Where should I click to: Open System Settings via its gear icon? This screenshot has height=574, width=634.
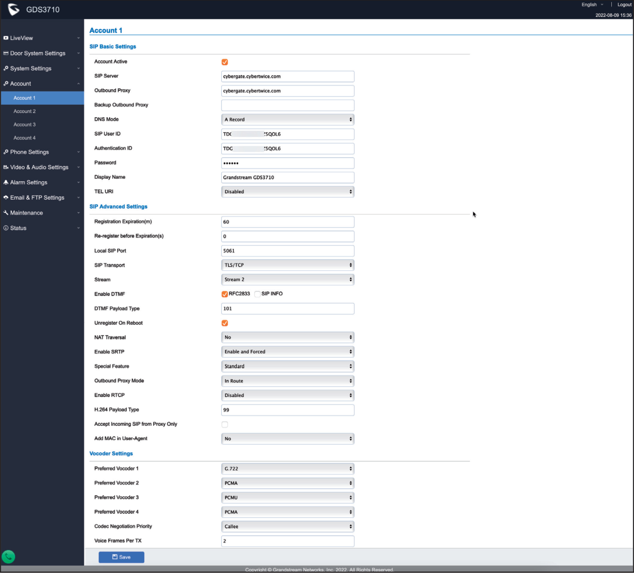click(5, 68)
